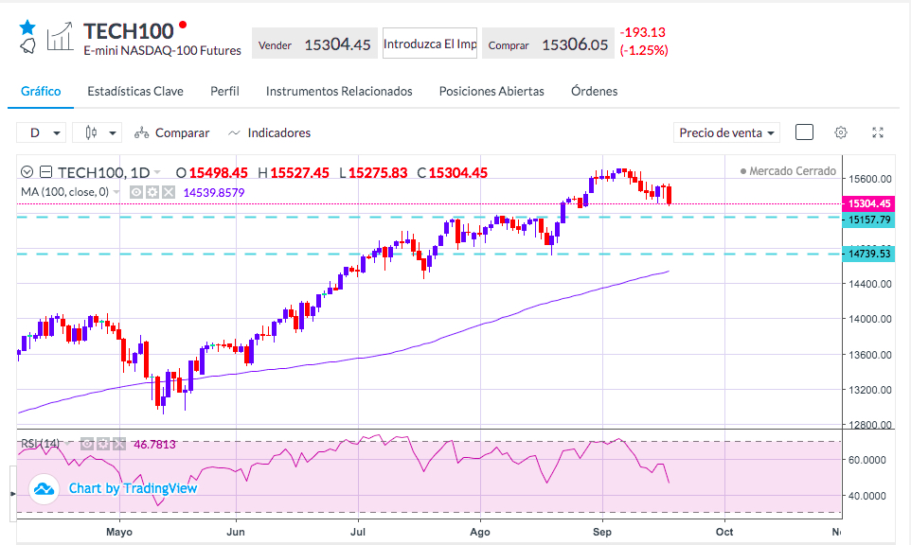The width and height of the screenshot is (911, 545).
Task: Click the Sep label on the time axis
Action: coord(602,532)
